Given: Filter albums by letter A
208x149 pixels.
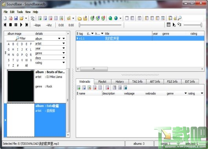Looking at the screenshot, I should point(9,44).
